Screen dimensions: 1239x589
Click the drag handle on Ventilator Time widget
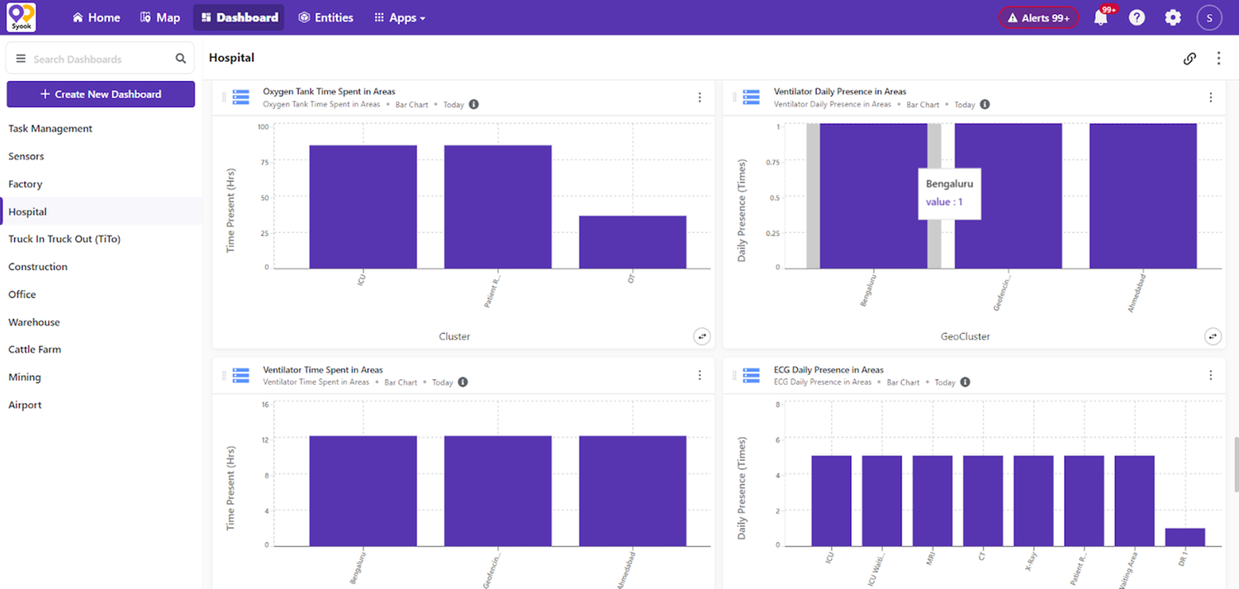click(x=223, y=375)
